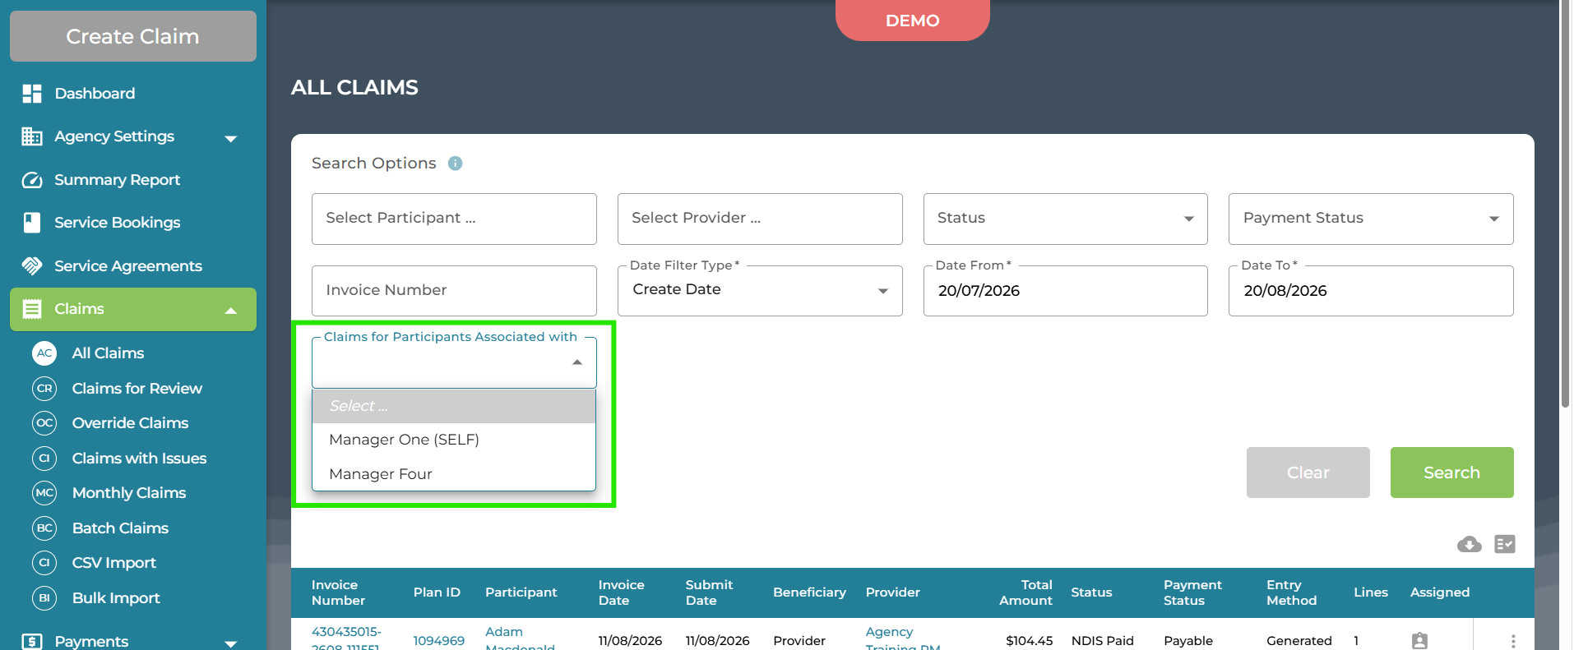Open the Agency Training provider link
Viewport: 1574px width, 650px height.
[902, 638]
